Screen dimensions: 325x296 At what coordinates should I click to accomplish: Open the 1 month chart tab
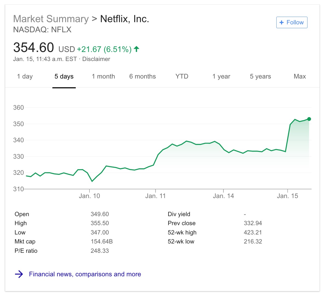click(x=103, y=76)
